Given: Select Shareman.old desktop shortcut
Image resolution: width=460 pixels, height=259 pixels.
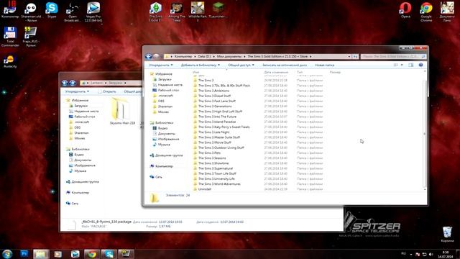Looking at the screenshot, I should point(31,12).
